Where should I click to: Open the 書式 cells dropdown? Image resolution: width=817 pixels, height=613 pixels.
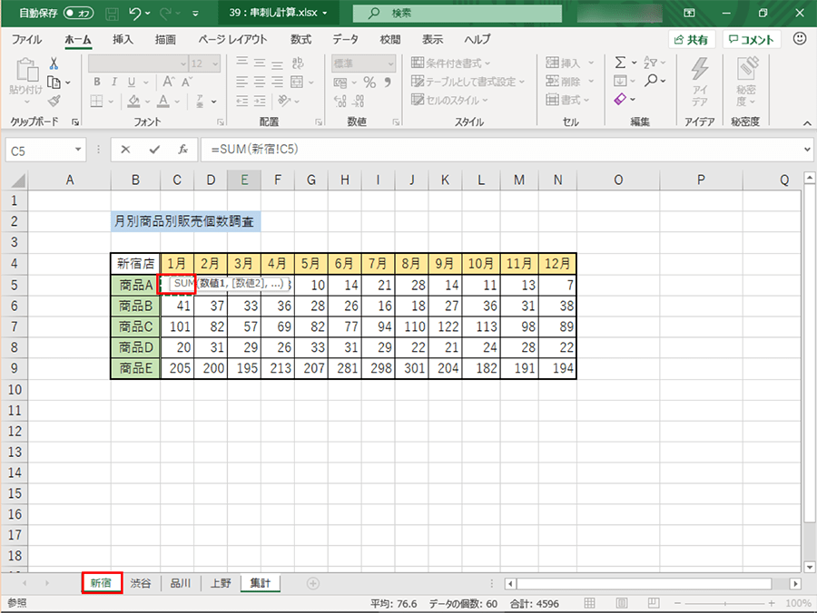(567, 100)
